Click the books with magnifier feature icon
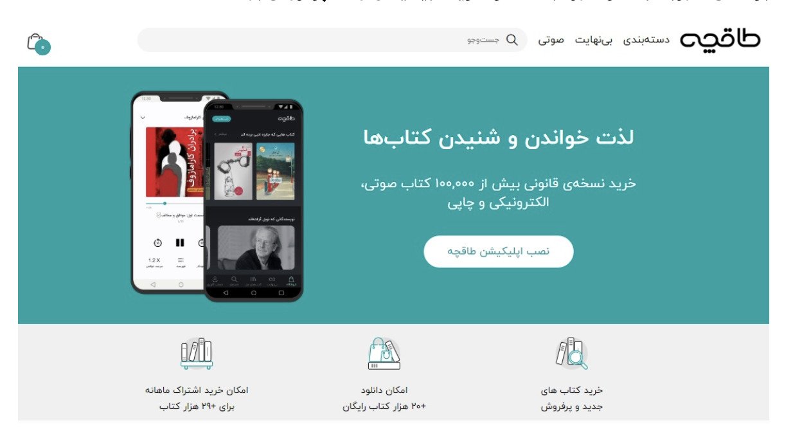 click(572, 354)
